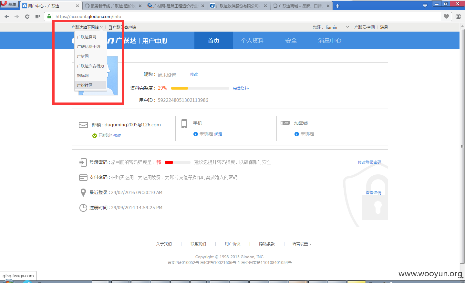Click the email envelope icon

(83, 125)
